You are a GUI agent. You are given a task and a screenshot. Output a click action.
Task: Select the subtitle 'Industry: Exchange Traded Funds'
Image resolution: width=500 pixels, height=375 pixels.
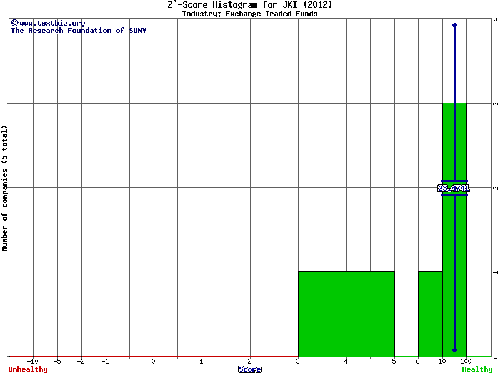pos(249,14)
